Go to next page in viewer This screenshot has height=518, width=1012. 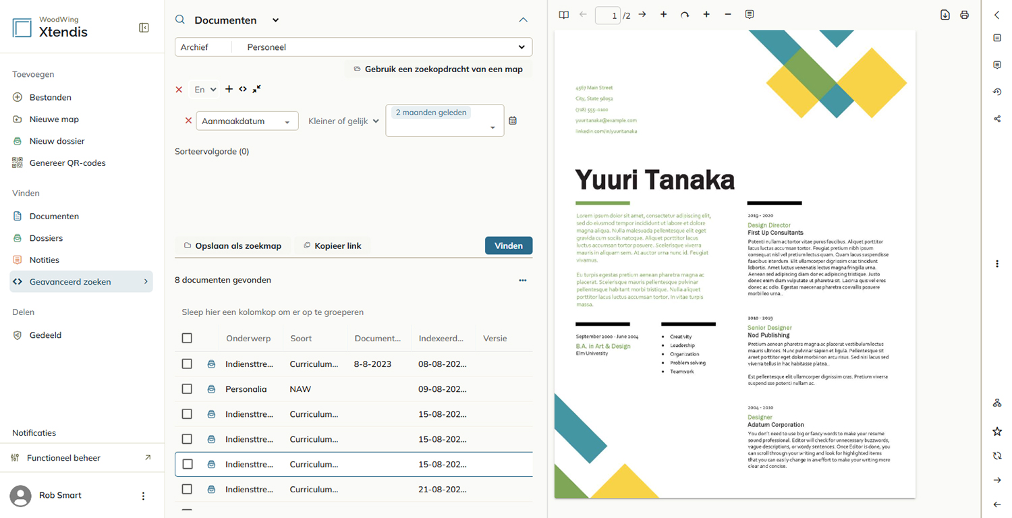tap(642, 15)
